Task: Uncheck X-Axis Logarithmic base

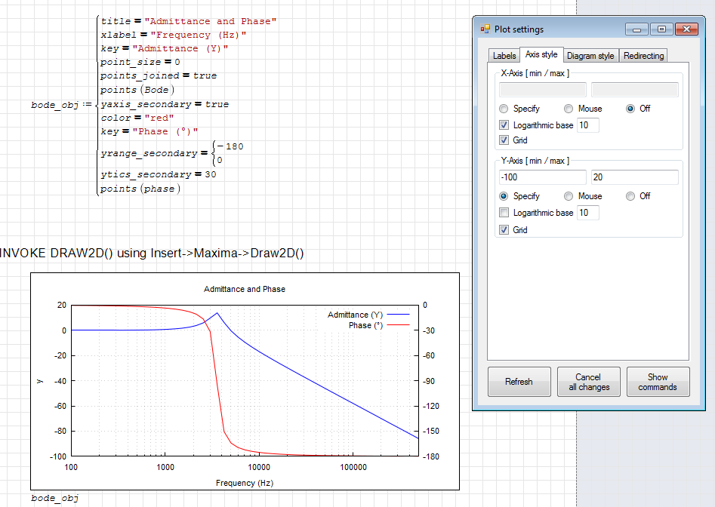Action: click(x=504, y=124)
